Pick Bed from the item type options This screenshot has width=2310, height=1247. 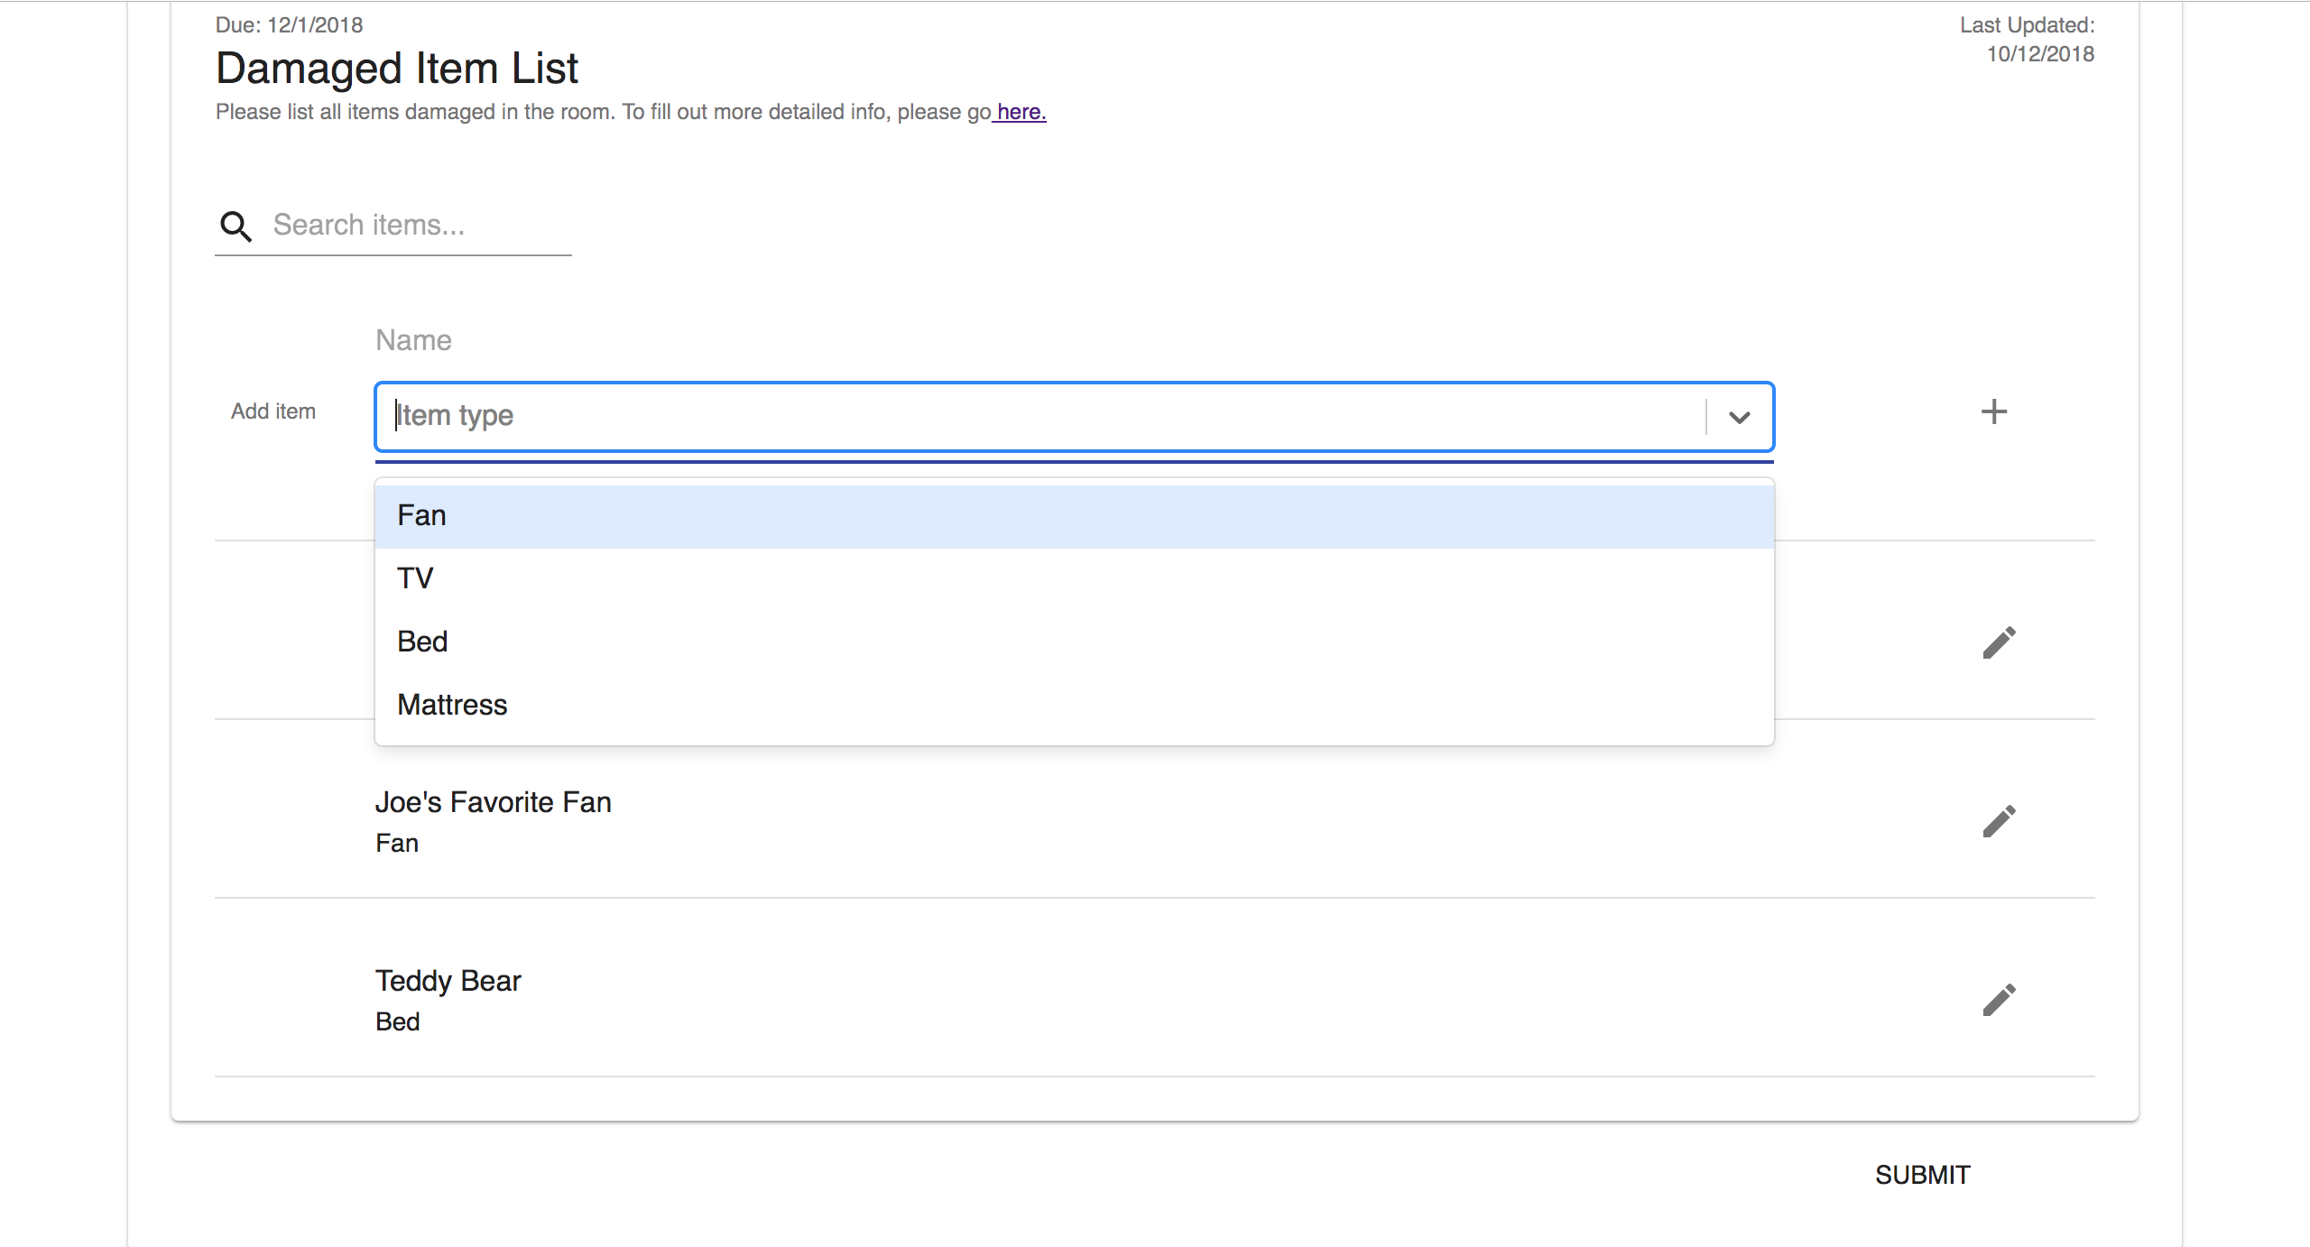[422, 642]
